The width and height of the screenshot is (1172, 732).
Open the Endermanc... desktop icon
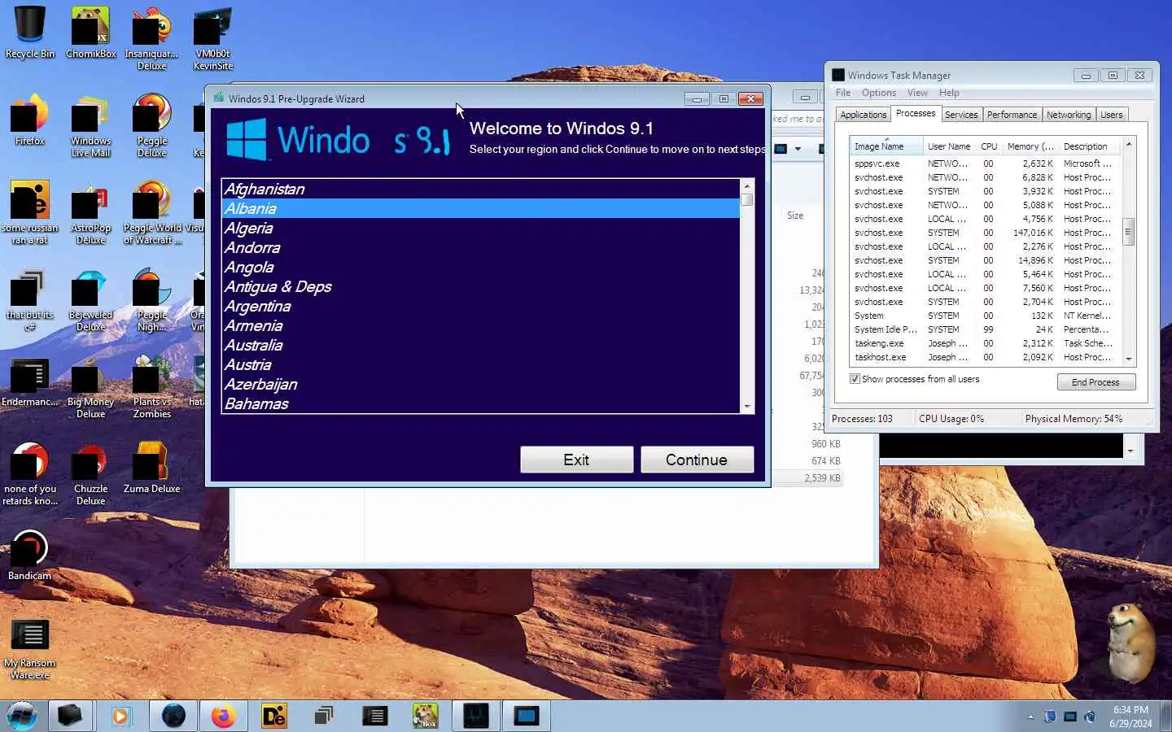pos(30,381)
